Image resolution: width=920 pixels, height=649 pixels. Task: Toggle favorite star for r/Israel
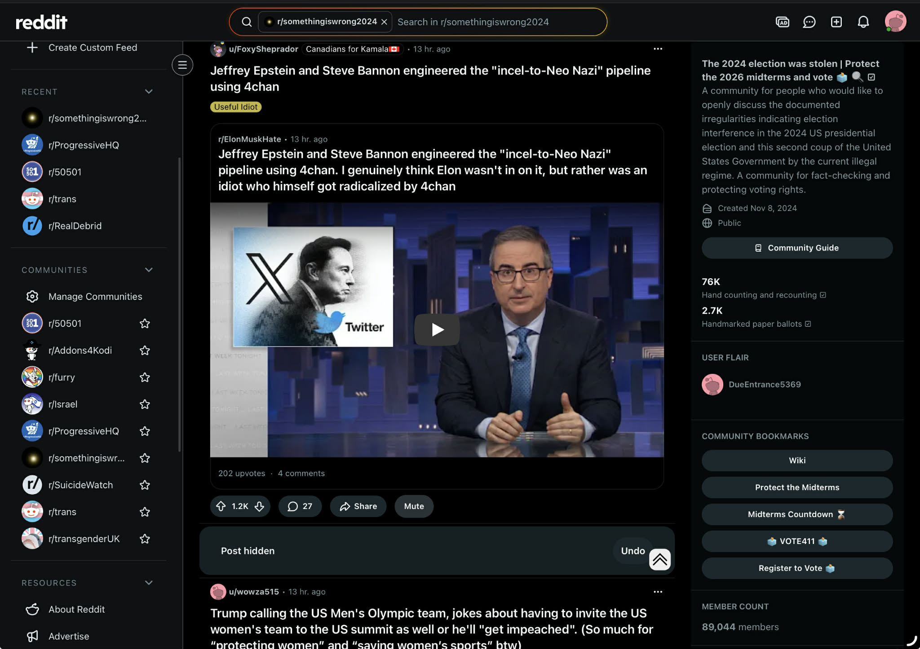click(x=145, y=404)
